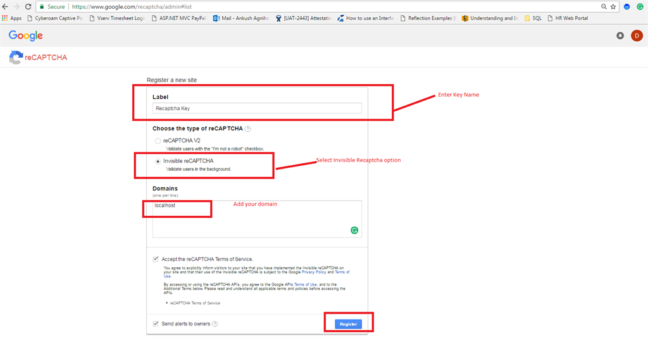The height and width of the screenshot is (338, 648).
Task: Click inside the Domains text area
Action: [257, 219]
